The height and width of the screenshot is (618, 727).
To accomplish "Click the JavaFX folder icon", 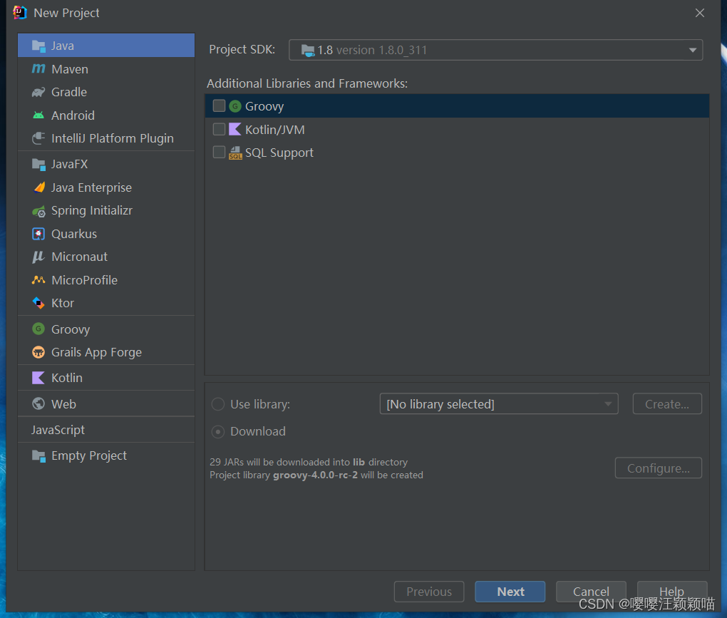I will click(x=38, y=164).
